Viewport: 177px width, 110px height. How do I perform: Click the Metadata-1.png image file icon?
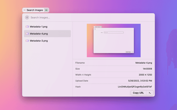27,27
